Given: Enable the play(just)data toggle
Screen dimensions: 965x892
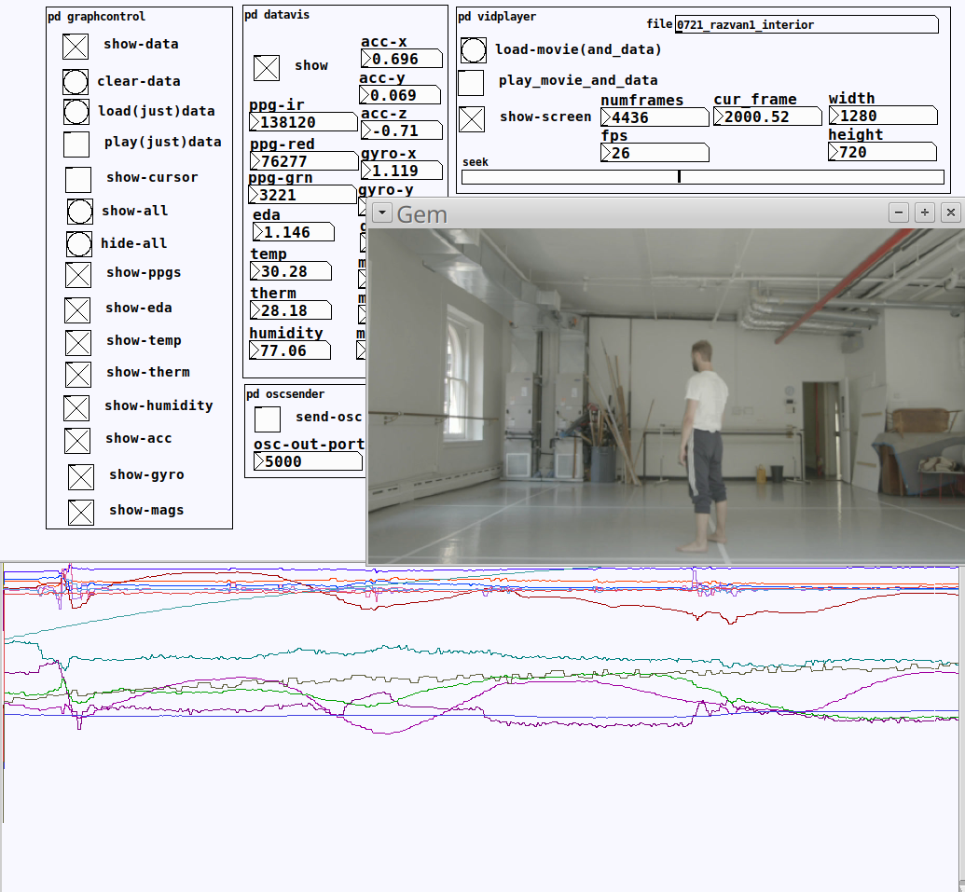Looking at the screenshot, I should click(x=76, y=144).
